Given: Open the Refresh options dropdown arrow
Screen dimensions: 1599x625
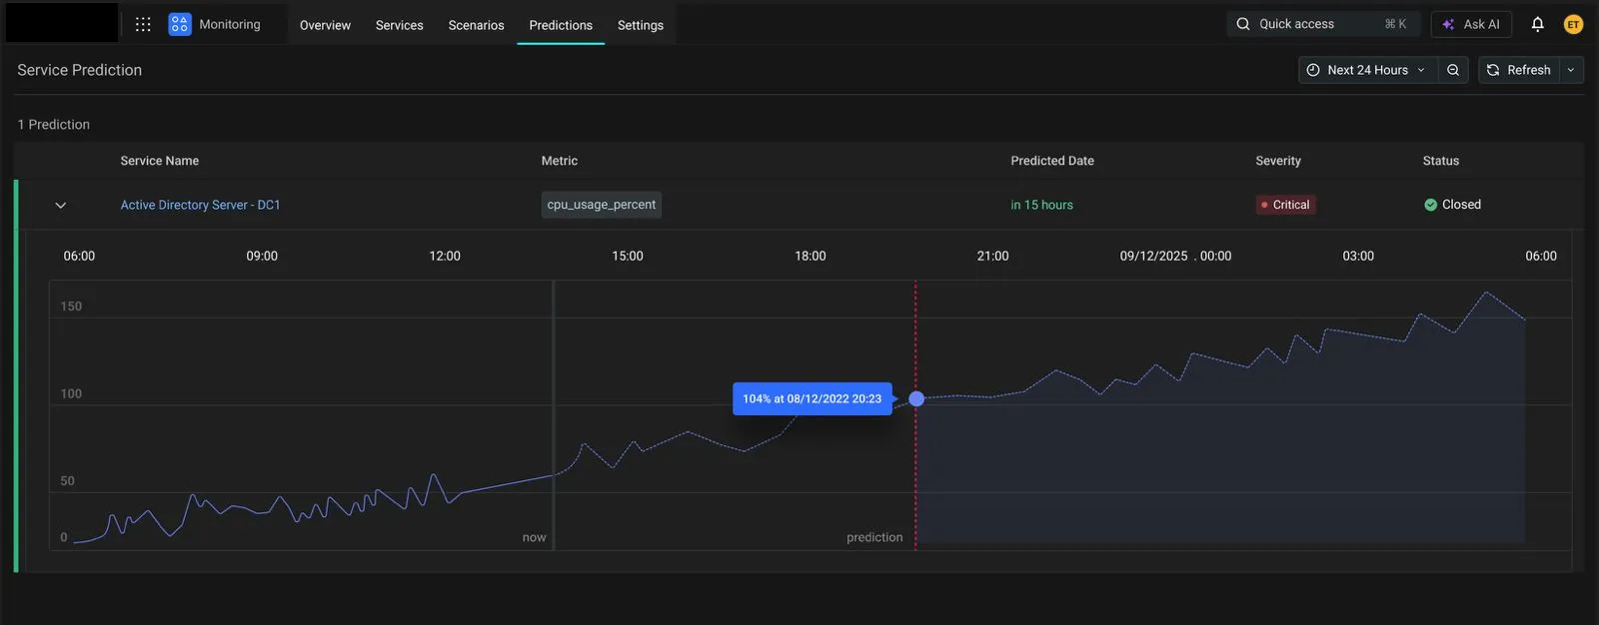Looking at the screenshot, I should 1571,70.
